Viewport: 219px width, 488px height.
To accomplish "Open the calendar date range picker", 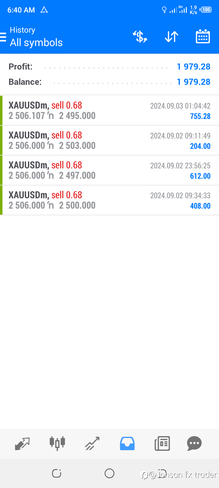I will coord(203,37).
